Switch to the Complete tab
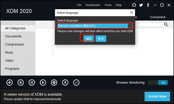 click(158, 17)
